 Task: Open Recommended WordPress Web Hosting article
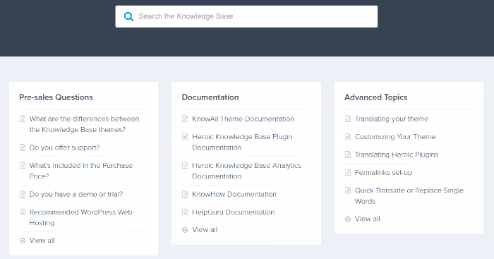tap(80, 217)
